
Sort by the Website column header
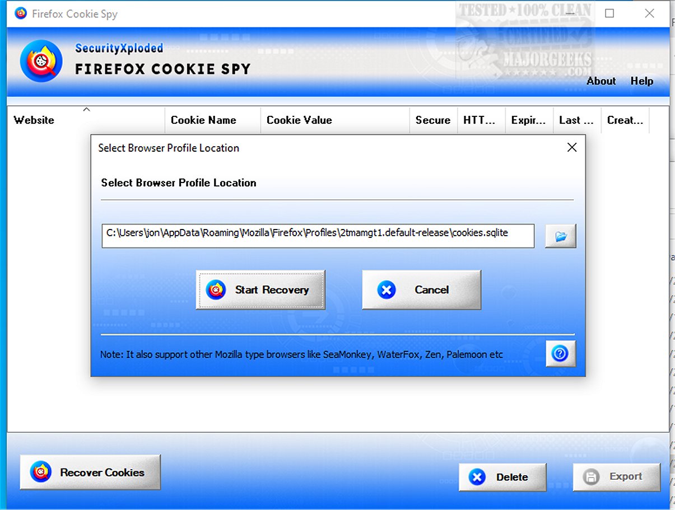coord(86,120)
